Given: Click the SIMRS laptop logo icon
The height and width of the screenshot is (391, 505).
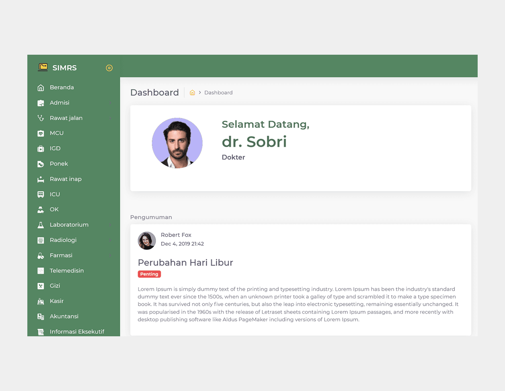Looking at the screenshot, I should tap(43, 67).
